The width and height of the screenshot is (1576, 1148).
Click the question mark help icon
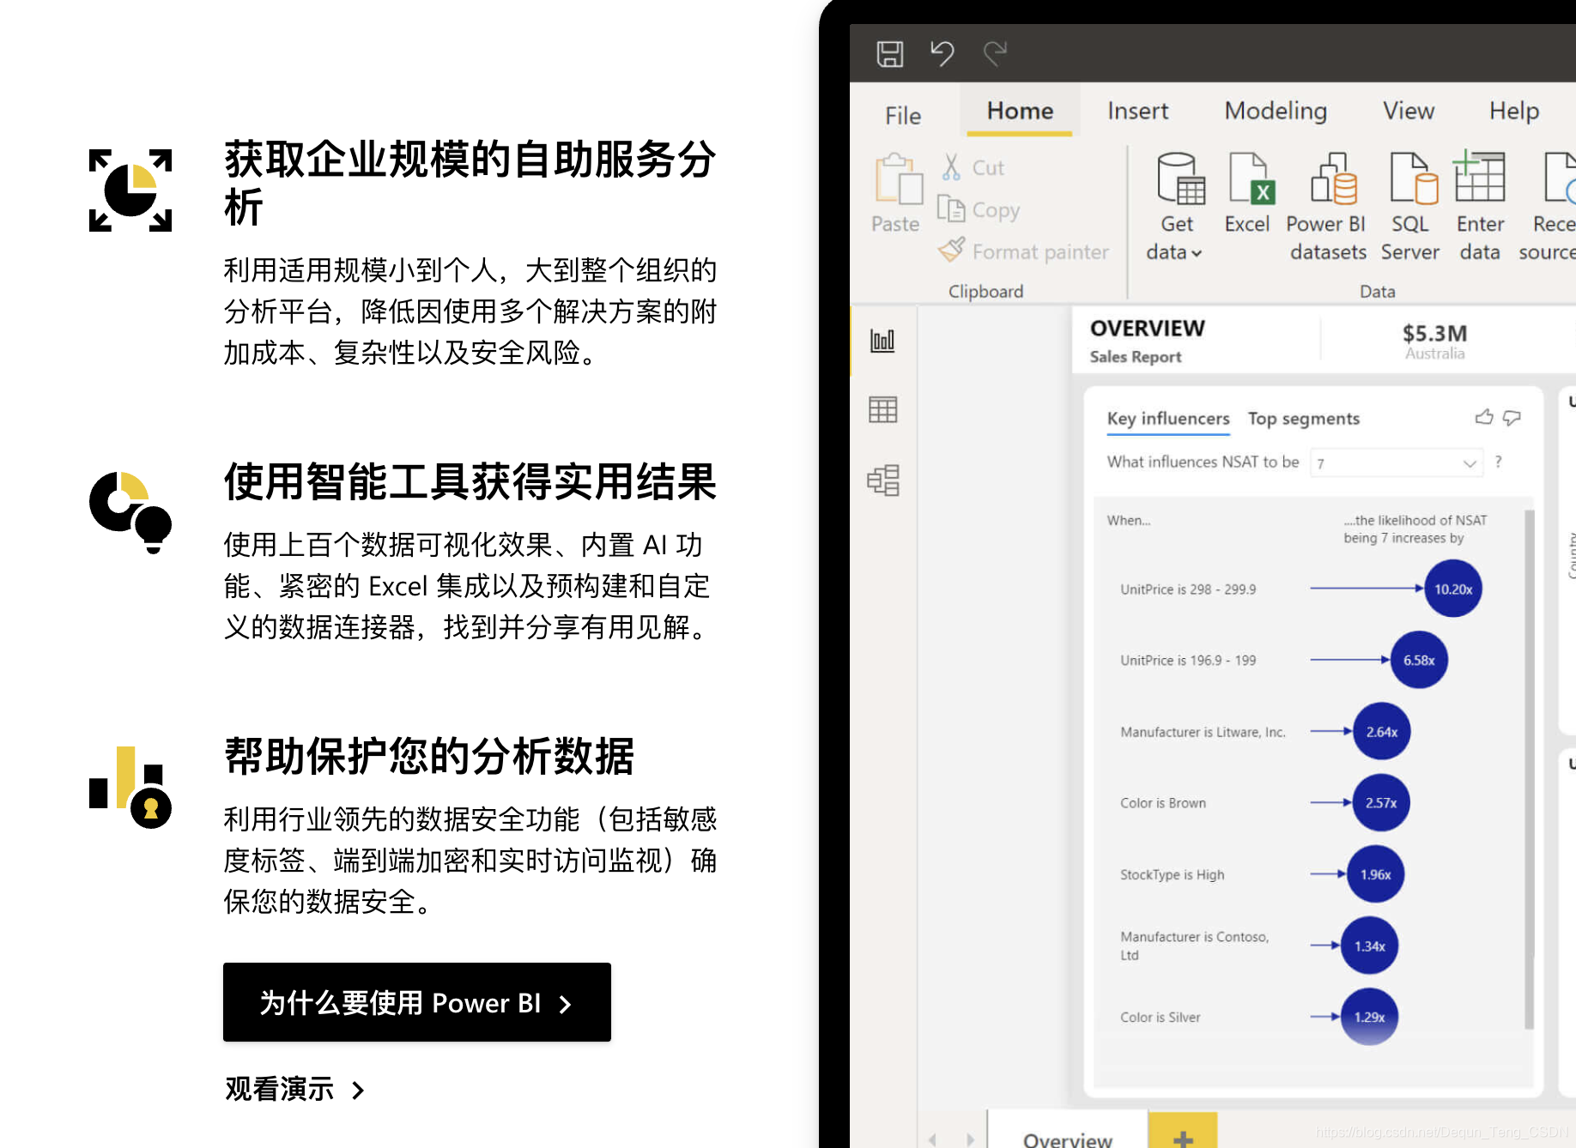point(1498,462)
